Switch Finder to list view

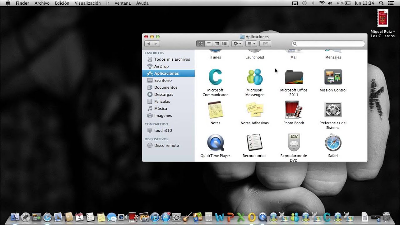[x=209, y=44]
